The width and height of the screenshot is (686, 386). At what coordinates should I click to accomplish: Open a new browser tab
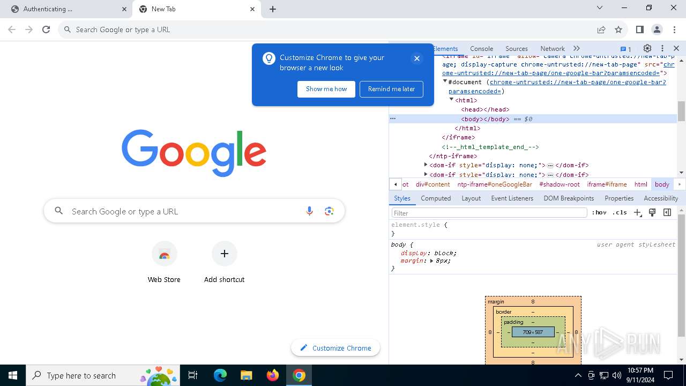pos(273,9)
